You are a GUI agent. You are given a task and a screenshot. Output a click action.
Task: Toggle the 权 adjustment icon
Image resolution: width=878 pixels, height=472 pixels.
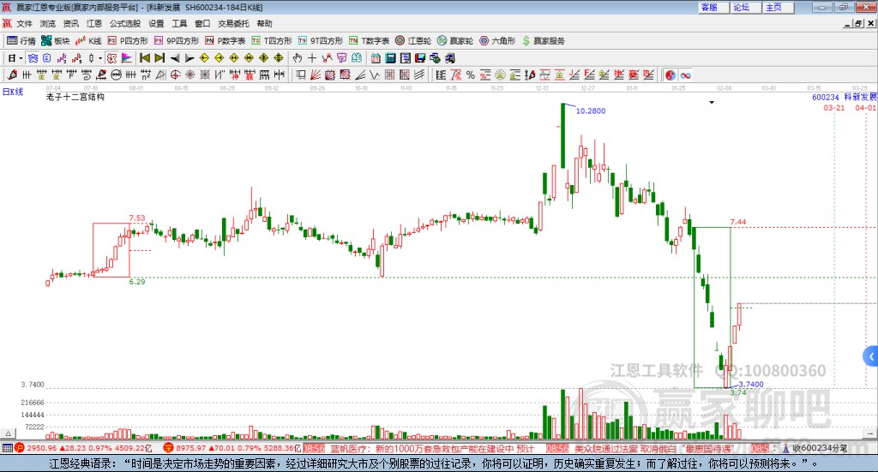(111, 58)
